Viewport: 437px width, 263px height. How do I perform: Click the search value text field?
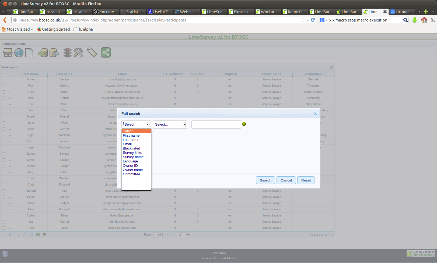(216, 125)
